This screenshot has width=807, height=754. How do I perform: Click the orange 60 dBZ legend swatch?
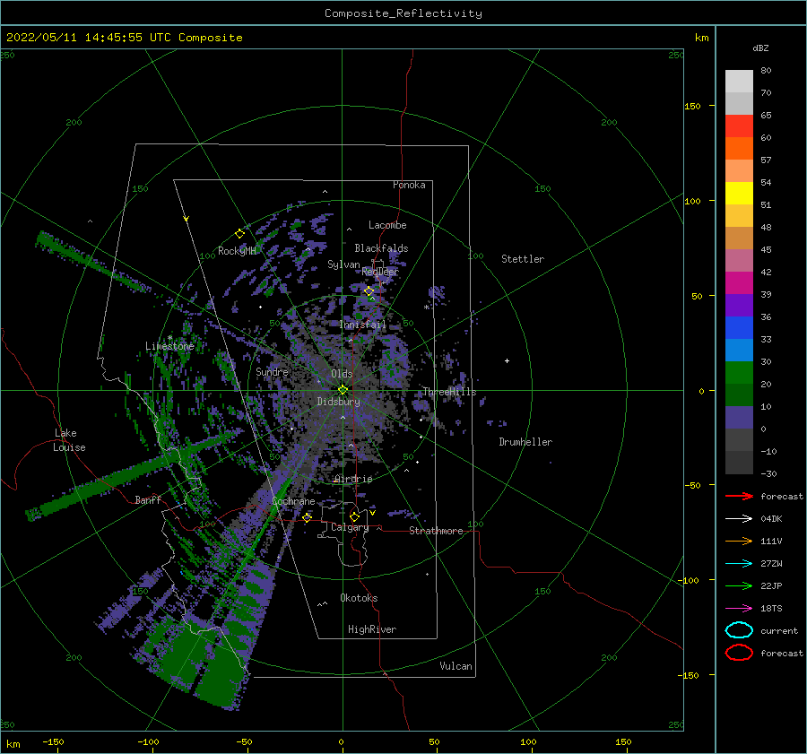coord(739,148)
